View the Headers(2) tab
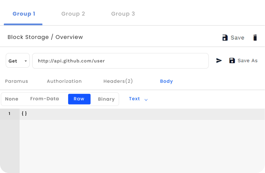This screenshot has height=173, width=265. click(118, 81)
